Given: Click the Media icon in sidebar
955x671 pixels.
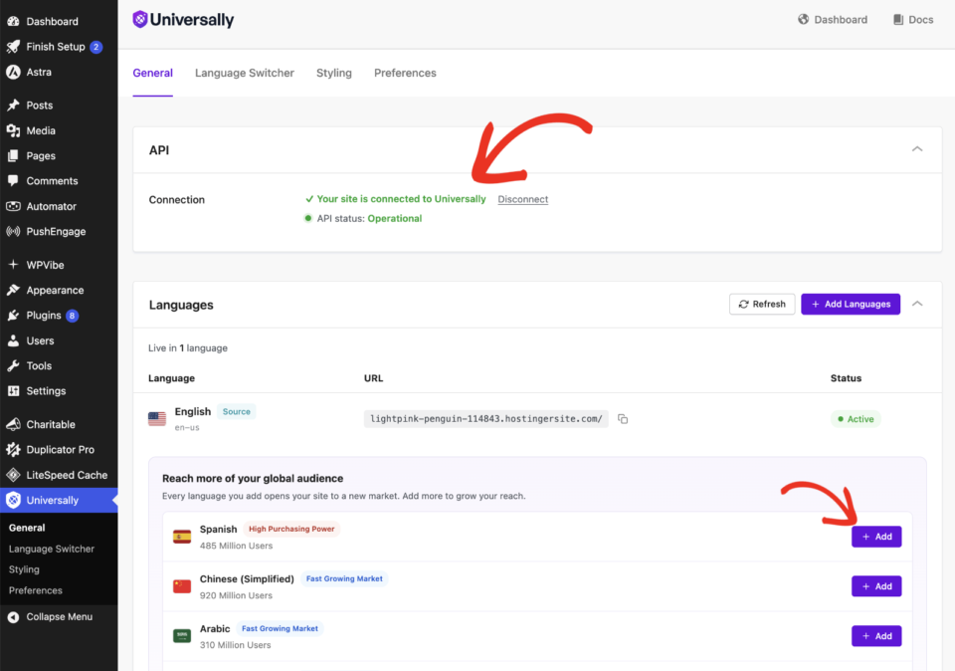Looking at the screenshot, I should 13,130.
